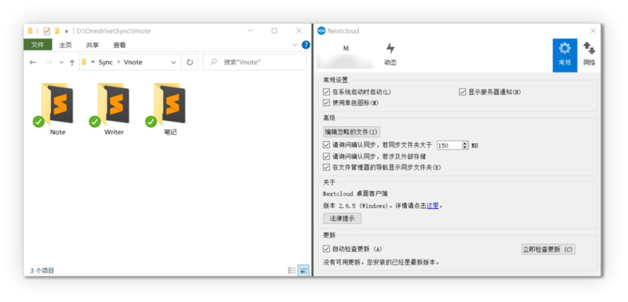Screen dimensions: 628x302
Task: Toggle 在系统启动时启动 checkbox
Action: pos(326,92)
